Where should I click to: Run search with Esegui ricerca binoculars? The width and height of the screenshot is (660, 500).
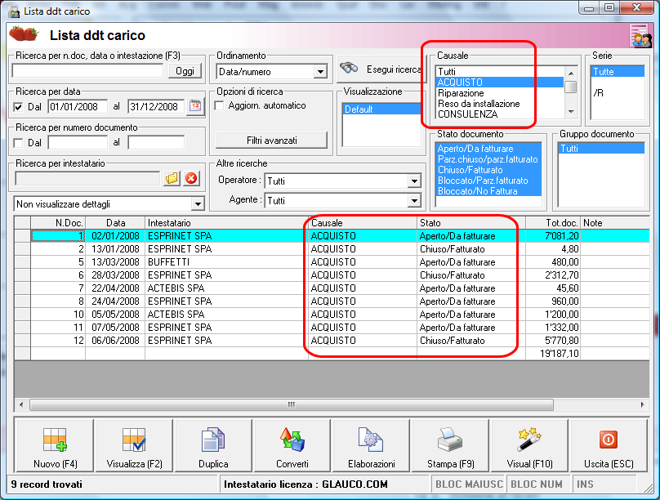380,69
